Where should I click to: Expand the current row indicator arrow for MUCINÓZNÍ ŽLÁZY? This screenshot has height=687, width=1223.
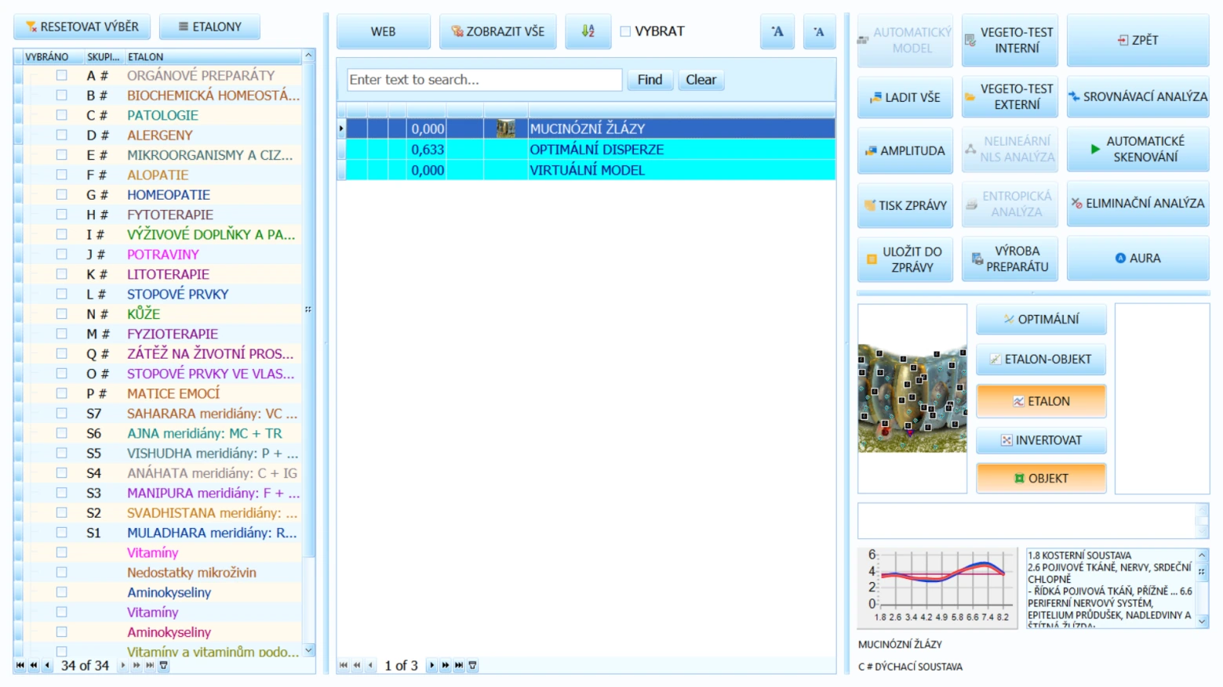(341, 128)
